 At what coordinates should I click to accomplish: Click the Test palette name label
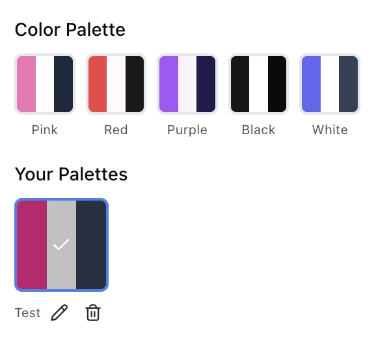point(27,313)
